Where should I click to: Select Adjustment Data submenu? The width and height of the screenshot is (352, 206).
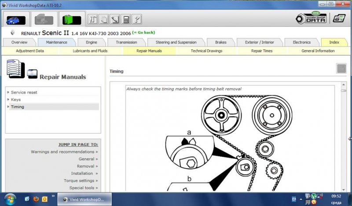click(x=30, y=51)
